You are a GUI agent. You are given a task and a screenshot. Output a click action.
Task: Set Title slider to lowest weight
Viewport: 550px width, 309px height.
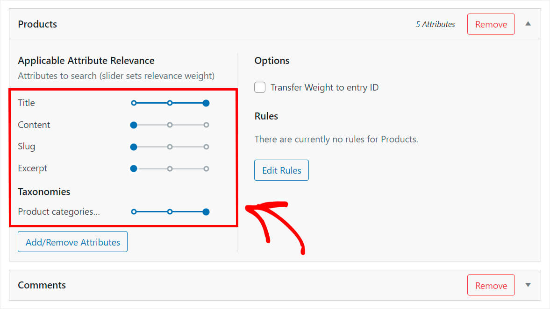click(134, 103)
